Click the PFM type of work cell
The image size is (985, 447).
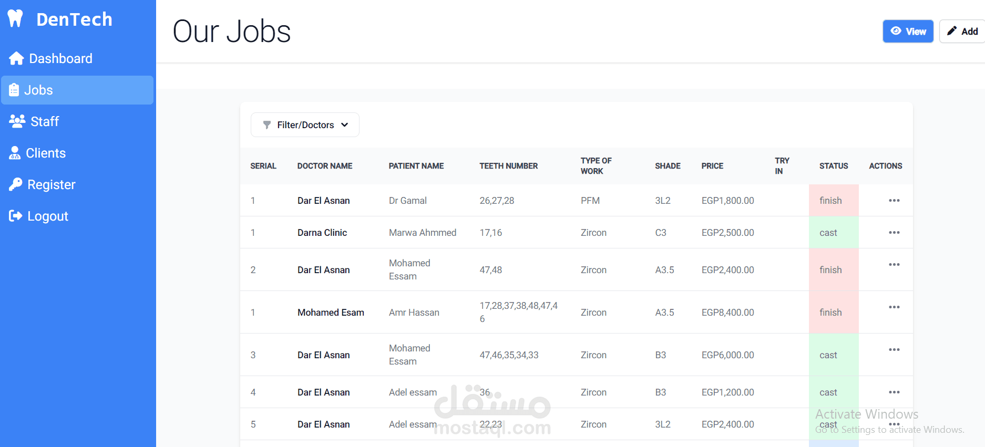(x=590, y=201)
